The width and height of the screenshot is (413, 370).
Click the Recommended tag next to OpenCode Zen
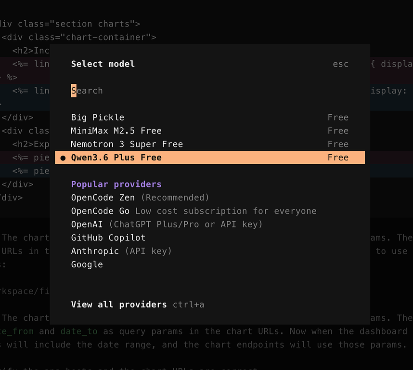[175, 198]
